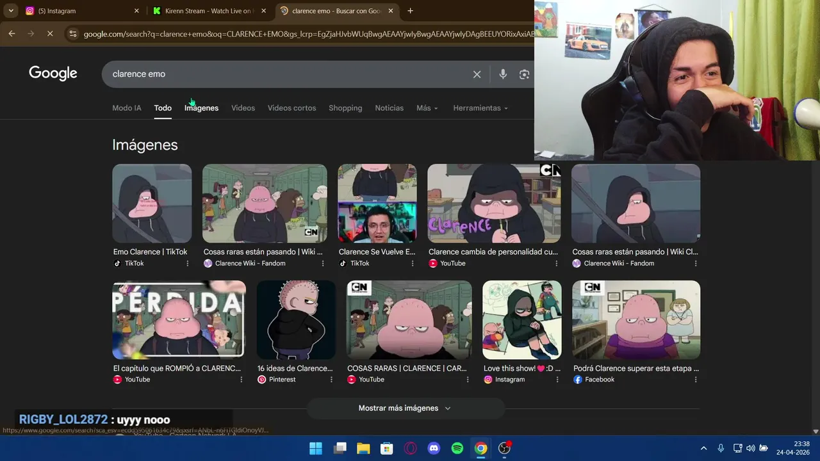Open the Love this show! Instagram link
Screen dimensions: 820x461
coord(522,369)
